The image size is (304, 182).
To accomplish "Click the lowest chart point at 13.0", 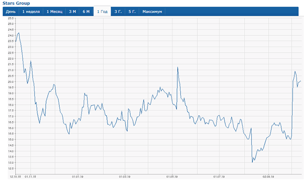I will pyautogui.click(x=252, y=162).
